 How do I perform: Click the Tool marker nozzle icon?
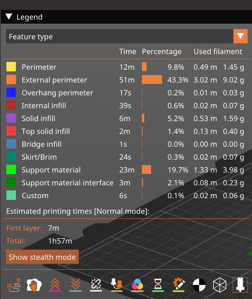240,285
